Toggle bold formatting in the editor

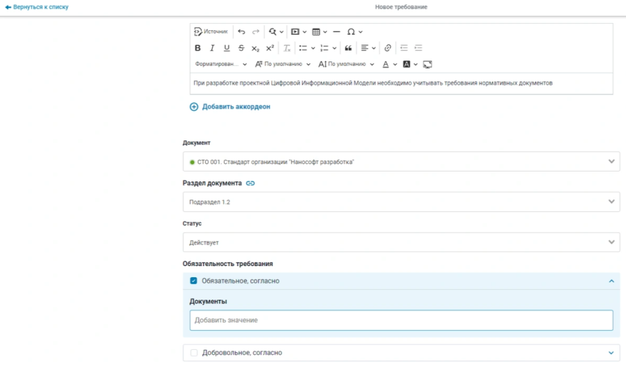click(x=197, y=48)
